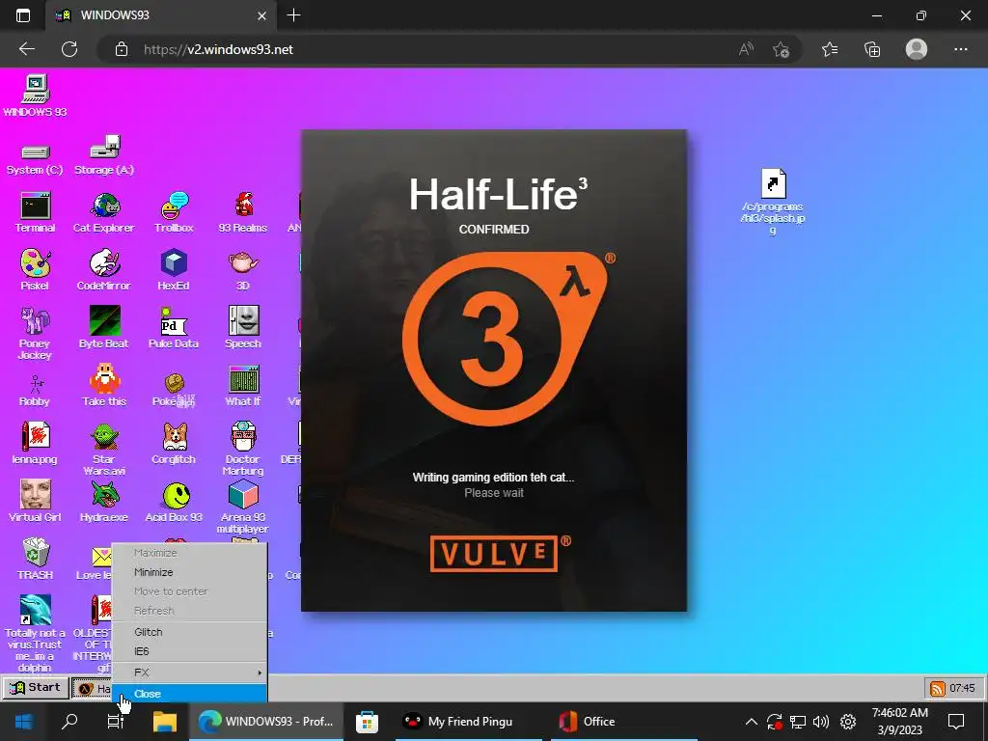Click the Half-Life 3 splash image
988x741 pixels.
pyautogui.click(x=494, y=370)
